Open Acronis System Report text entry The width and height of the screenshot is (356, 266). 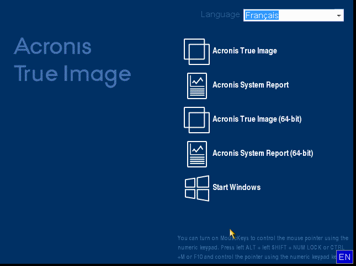point(251,85)
